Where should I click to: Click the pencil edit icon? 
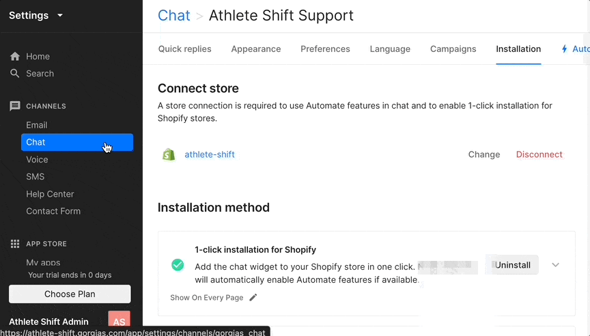point(253,298)
